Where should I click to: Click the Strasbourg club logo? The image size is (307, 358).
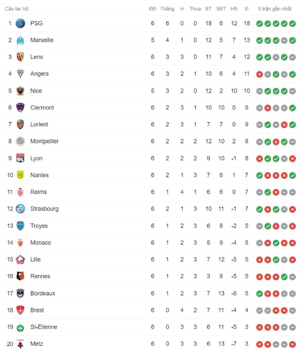click(20, 209)
